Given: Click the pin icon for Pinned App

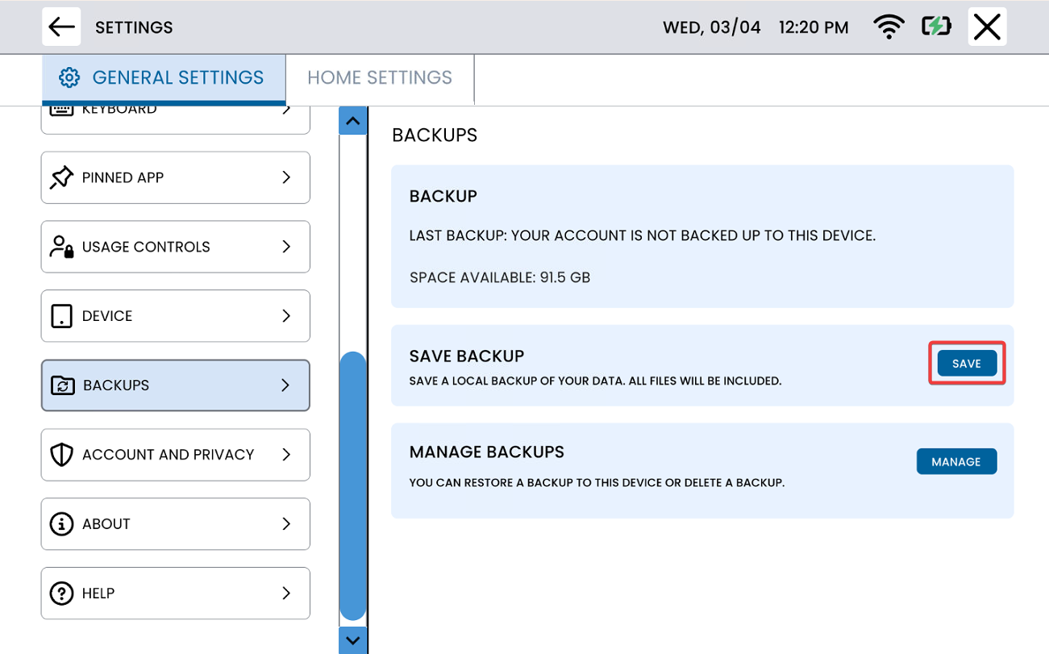Looking at the screenshot, I should (61, 177).
